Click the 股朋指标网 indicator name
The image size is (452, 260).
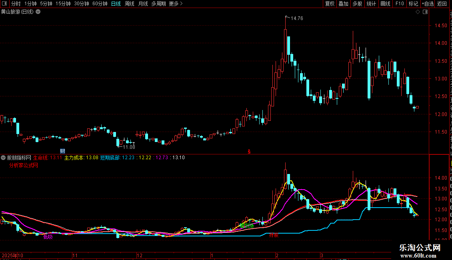pos(19,158)
